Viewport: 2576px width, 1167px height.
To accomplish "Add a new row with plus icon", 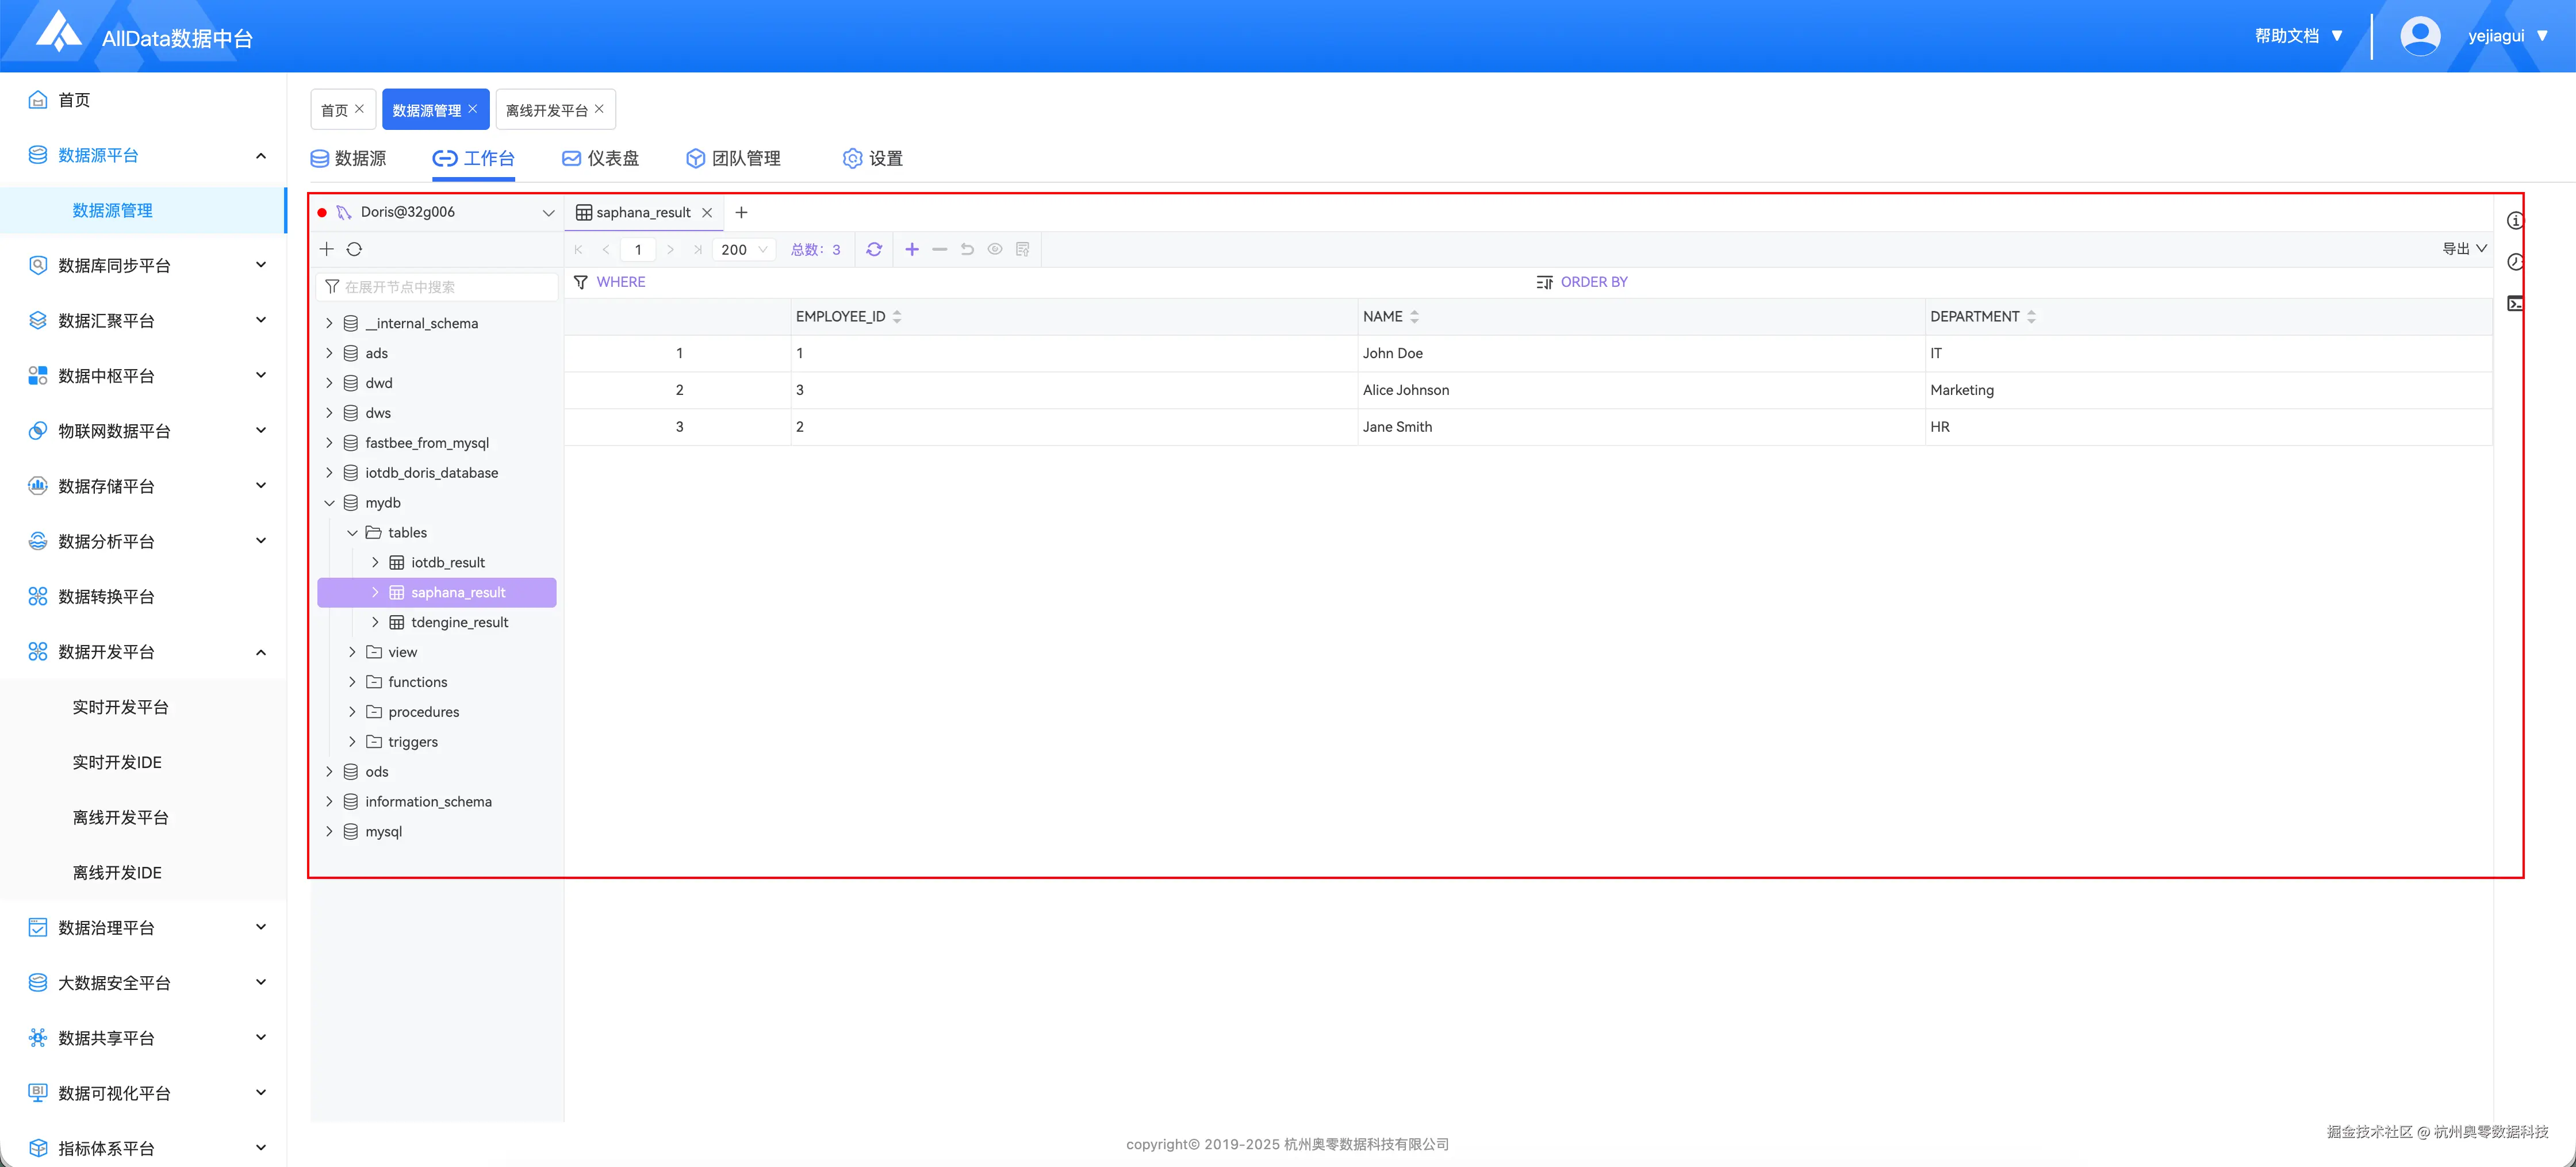I will [x=911, y=249].
